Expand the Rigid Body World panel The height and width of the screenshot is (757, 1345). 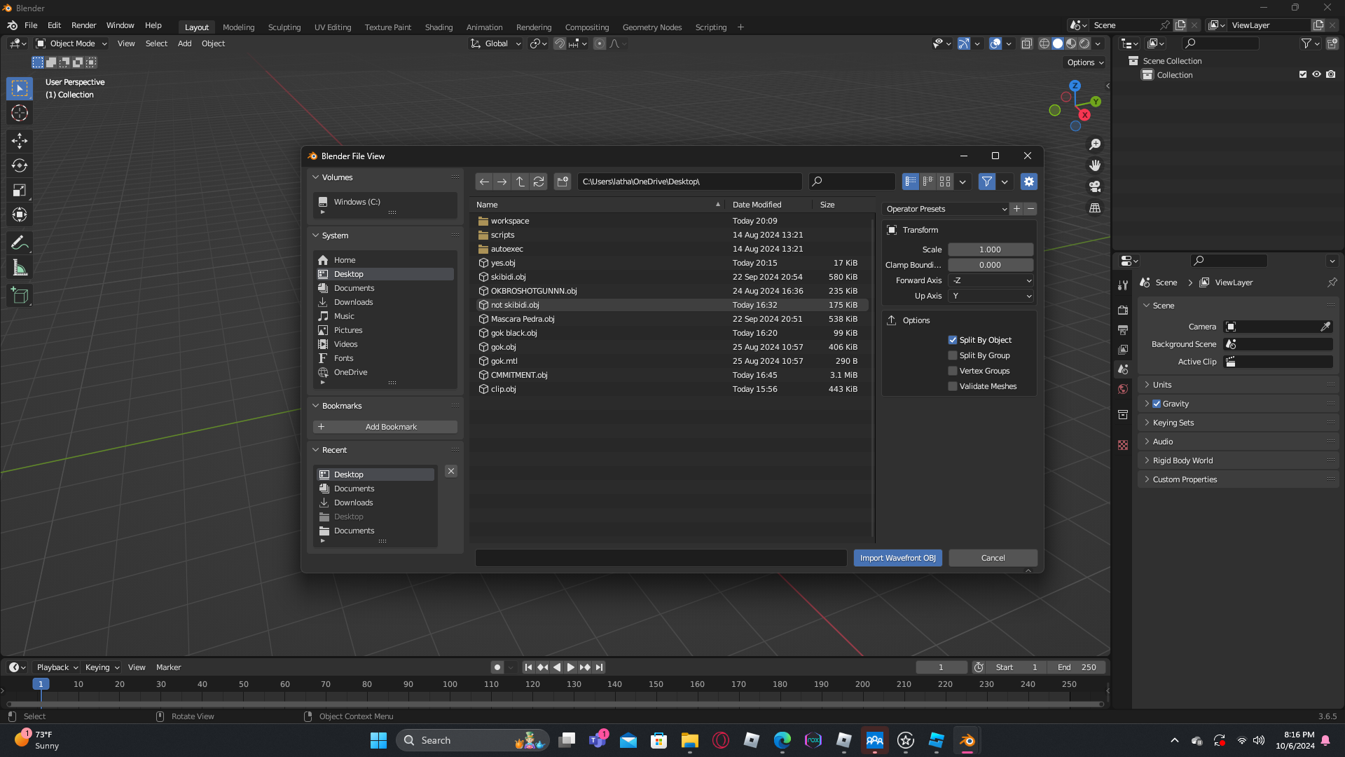tap(1182, 461)
